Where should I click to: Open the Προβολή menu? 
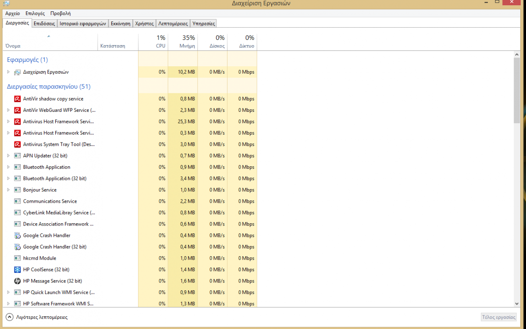click(x=60, y=14)
